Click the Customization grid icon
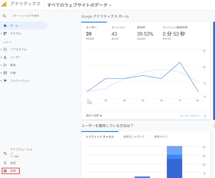 (5, 34)
